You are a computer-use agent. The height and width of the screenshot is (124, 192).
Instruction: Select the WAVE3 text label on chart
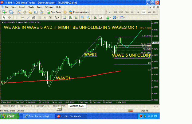pos(90,54)
